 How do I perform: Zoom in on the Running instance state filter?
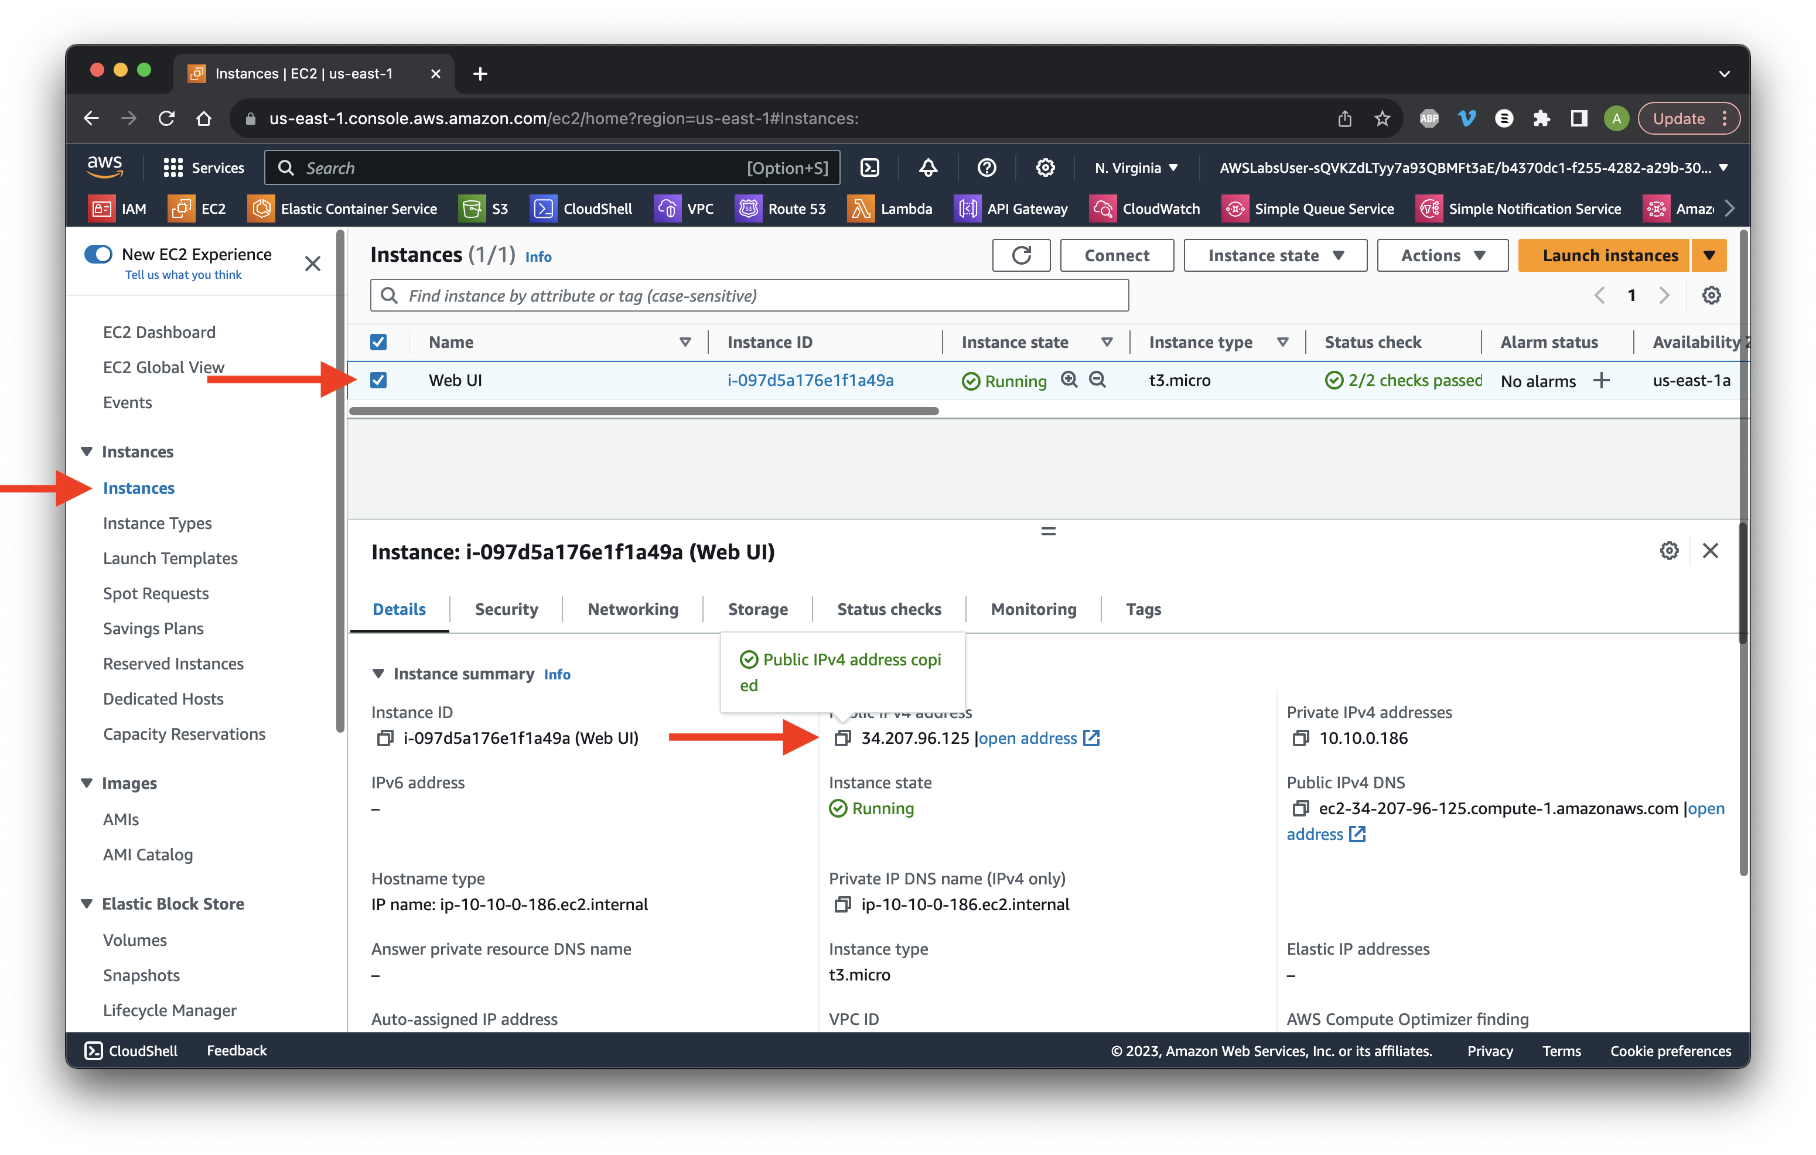(1069, 379)
